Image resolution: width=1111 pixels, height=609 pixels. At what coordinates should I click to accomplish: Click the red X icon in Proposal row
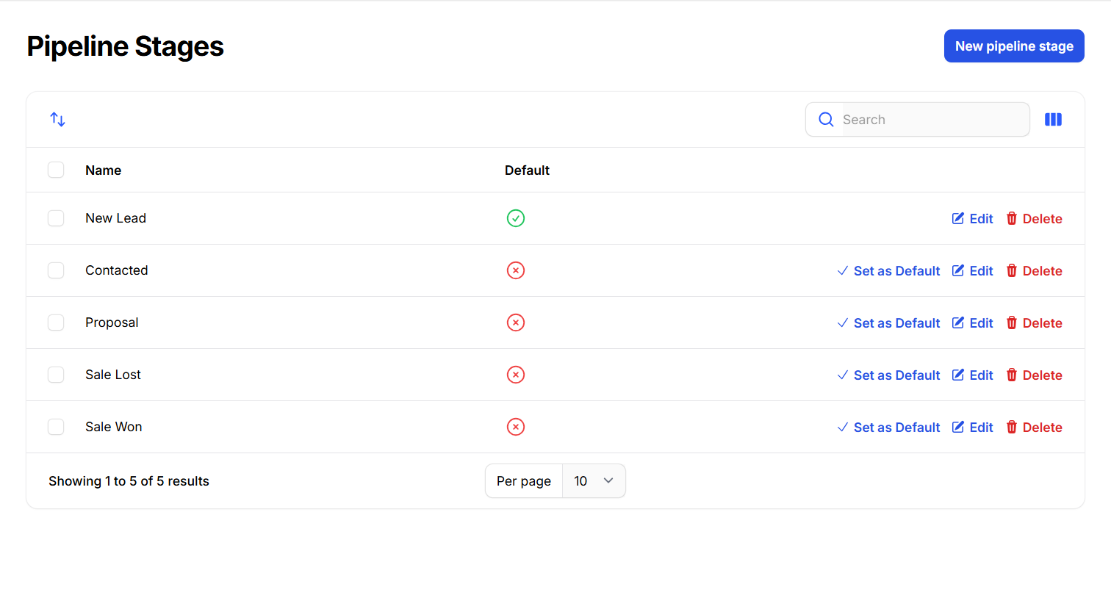click(516, 322)
